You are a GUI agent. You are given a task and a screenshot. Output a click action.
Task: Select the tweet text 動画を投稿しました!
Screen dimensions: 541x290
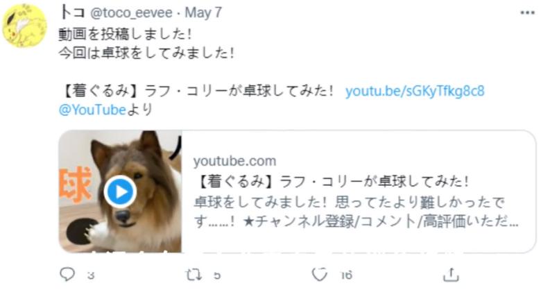tap(126, 34)
